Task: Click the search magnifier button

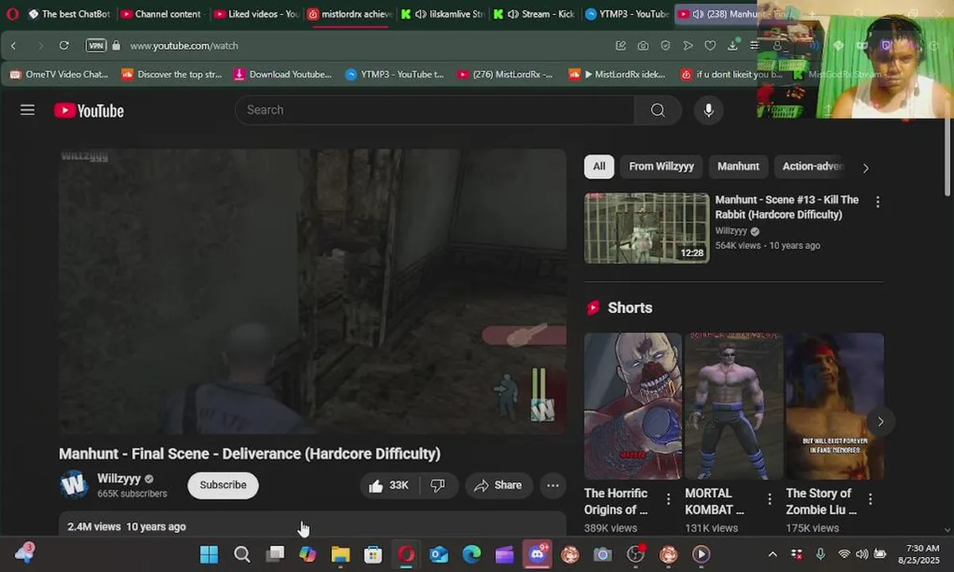Action: (657, 110)
